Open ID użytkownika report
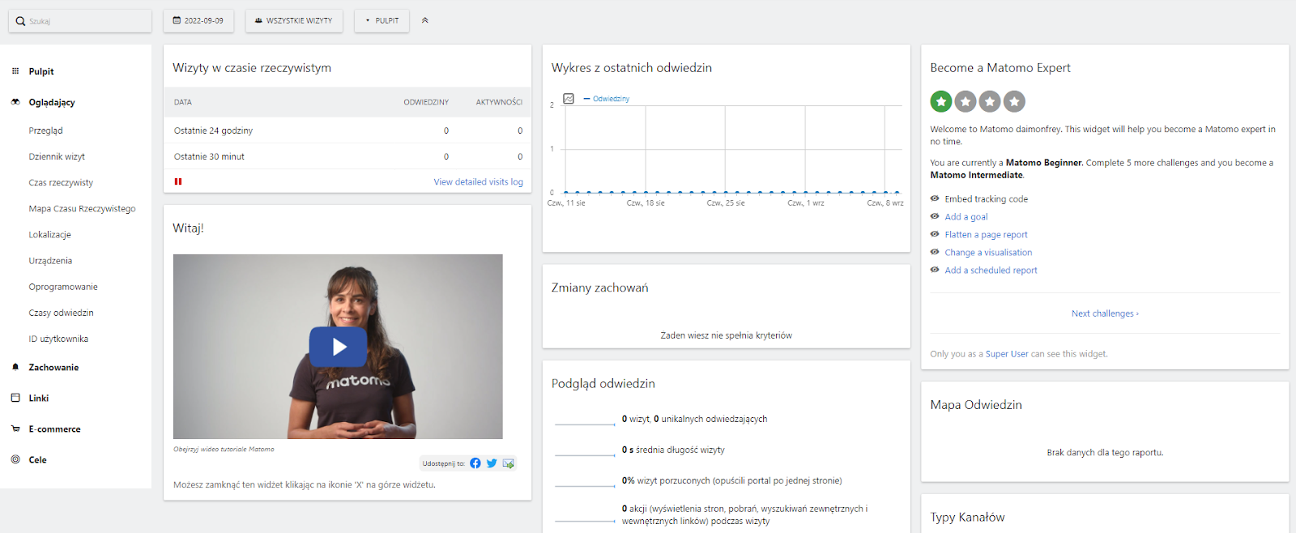The image size is (1296, 533). [58, 339]
